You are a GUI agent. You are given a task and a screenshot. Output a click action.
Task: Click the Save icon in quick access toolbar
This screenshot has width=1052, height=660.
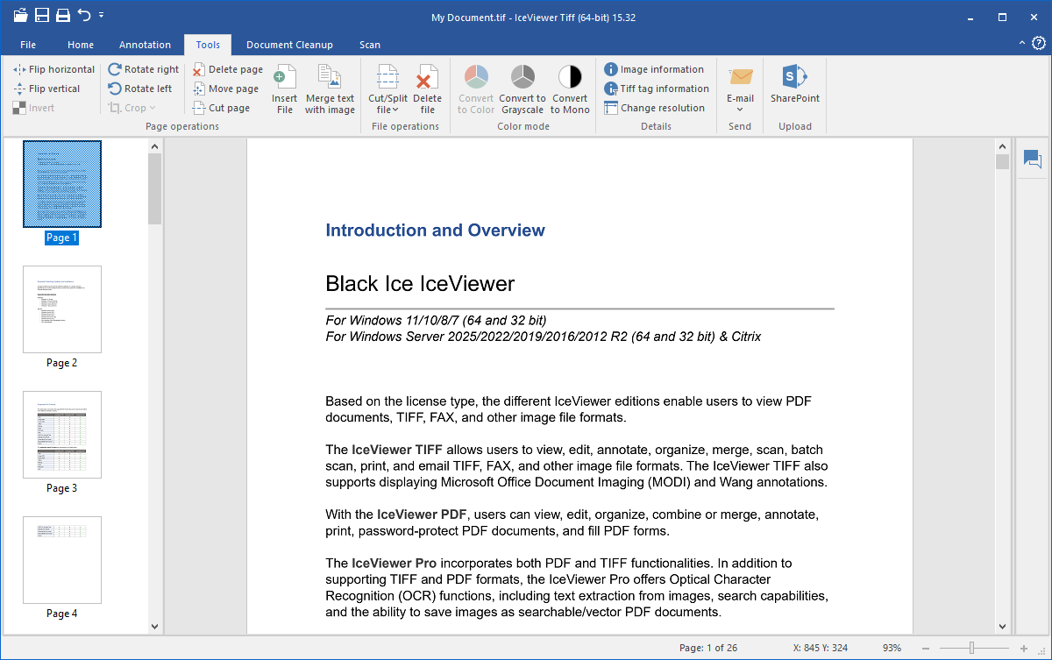pyautogui.click(x=42, y=15)
